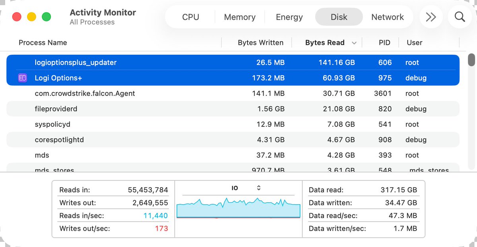Viewport: 477px width, 247px height.
Task: Switch to the CPU tab
Action: (190, 17)
